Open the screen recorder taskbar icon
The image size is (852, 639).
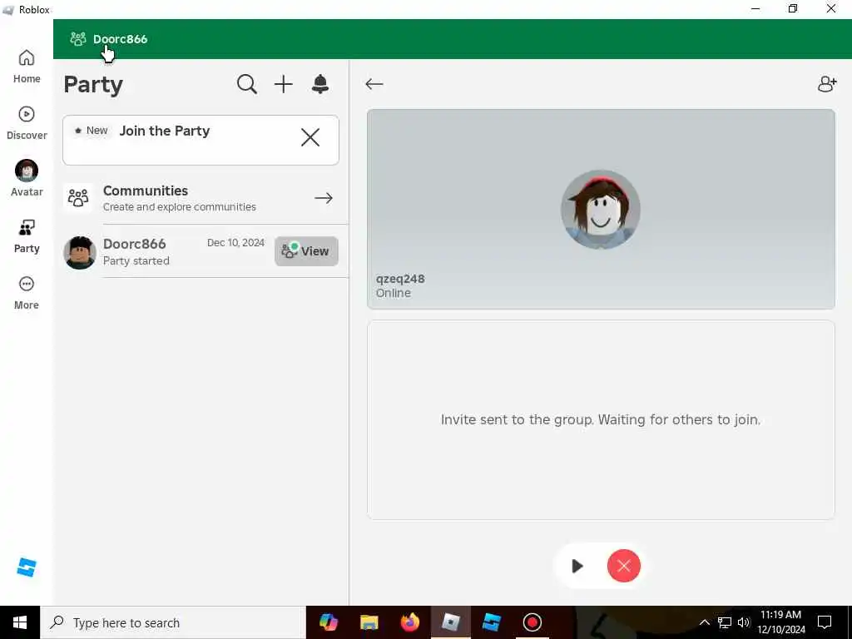click(x=532, y=622)
